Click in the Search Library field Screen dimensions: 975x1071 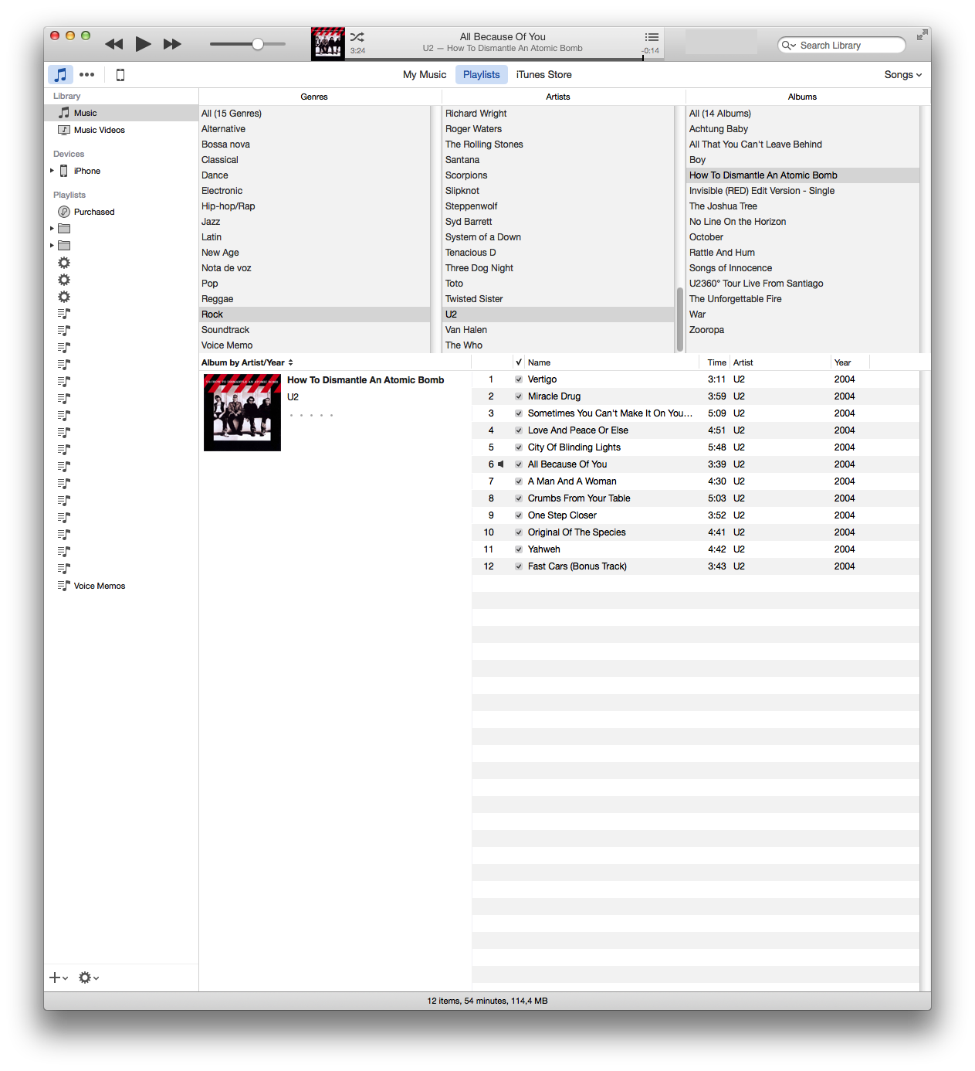pos(841,46)
